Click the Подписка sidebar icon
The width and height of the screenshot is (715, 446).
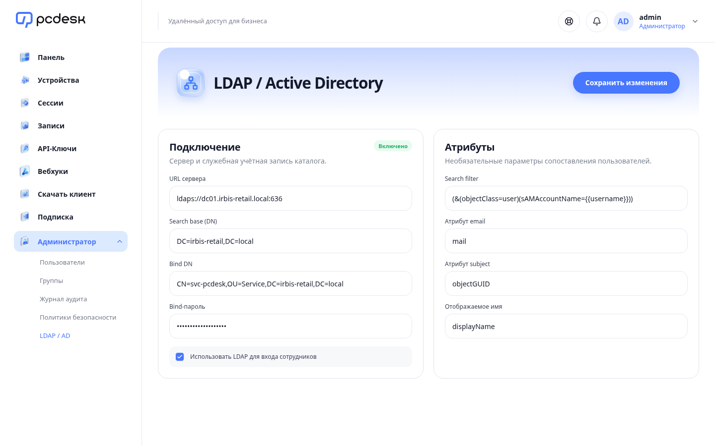(x=25, y=217)
